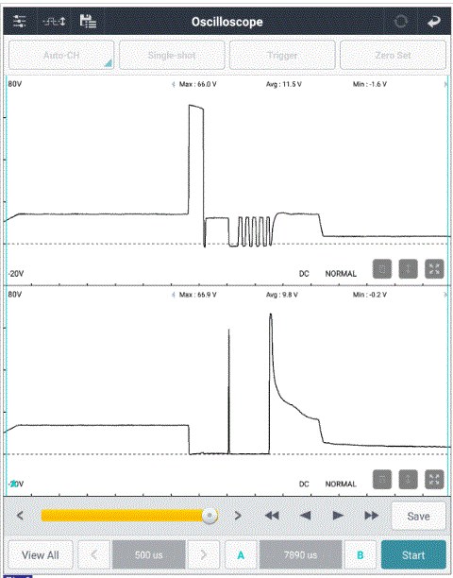Click the Single-shot button
Viewport: 453px width, 578px height.
[x=172, y=56]
